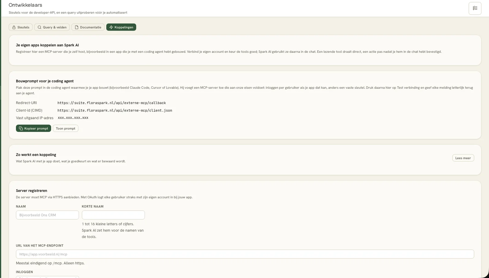
Task: Select the Redirect-URI callback URL text
Action: coord(112,103)
